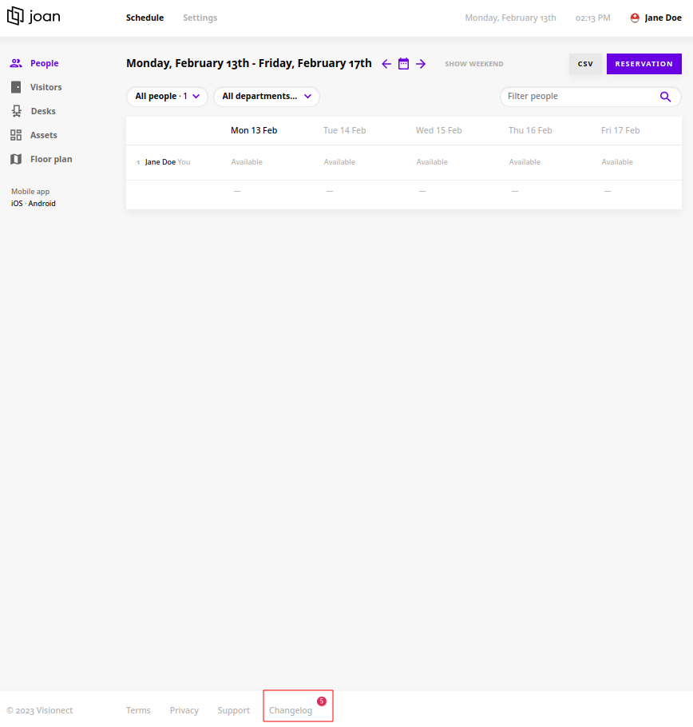Go to next week arrow
The height and width of the screenshot is (727, 693).
pyautogui.click(x=421, y=64)
